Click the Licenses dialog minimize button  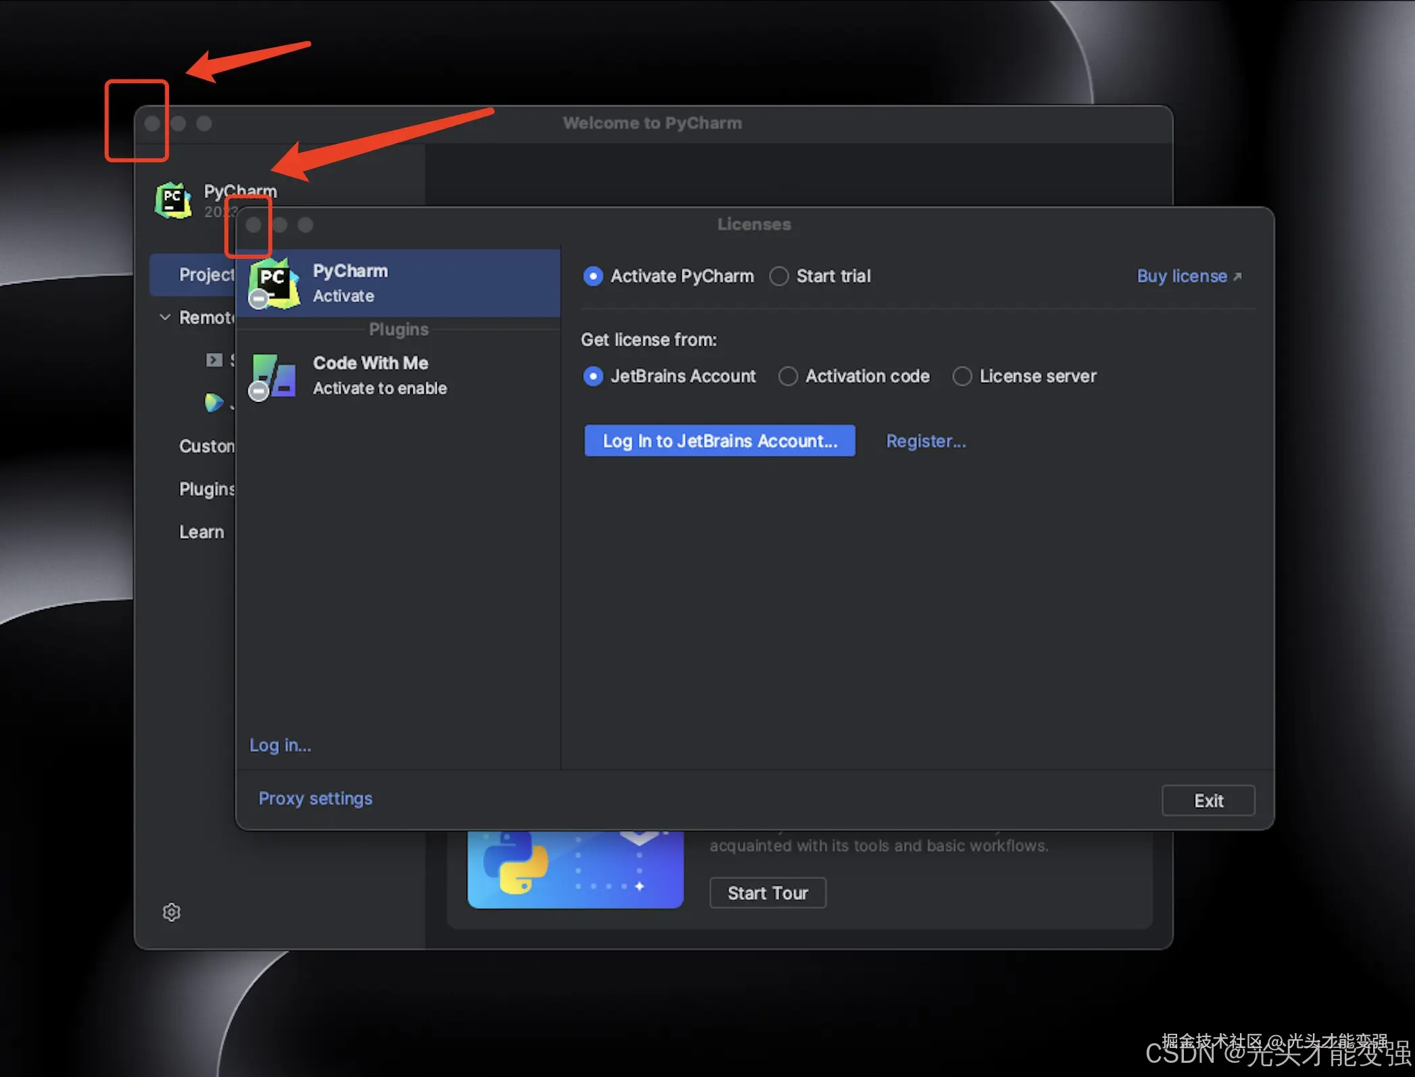pos(280,225)
